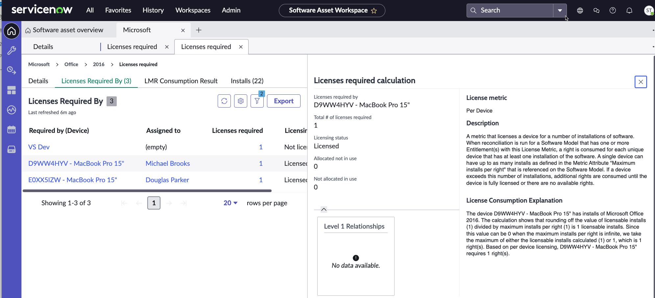Open the notifications bell

pos(629,11)
